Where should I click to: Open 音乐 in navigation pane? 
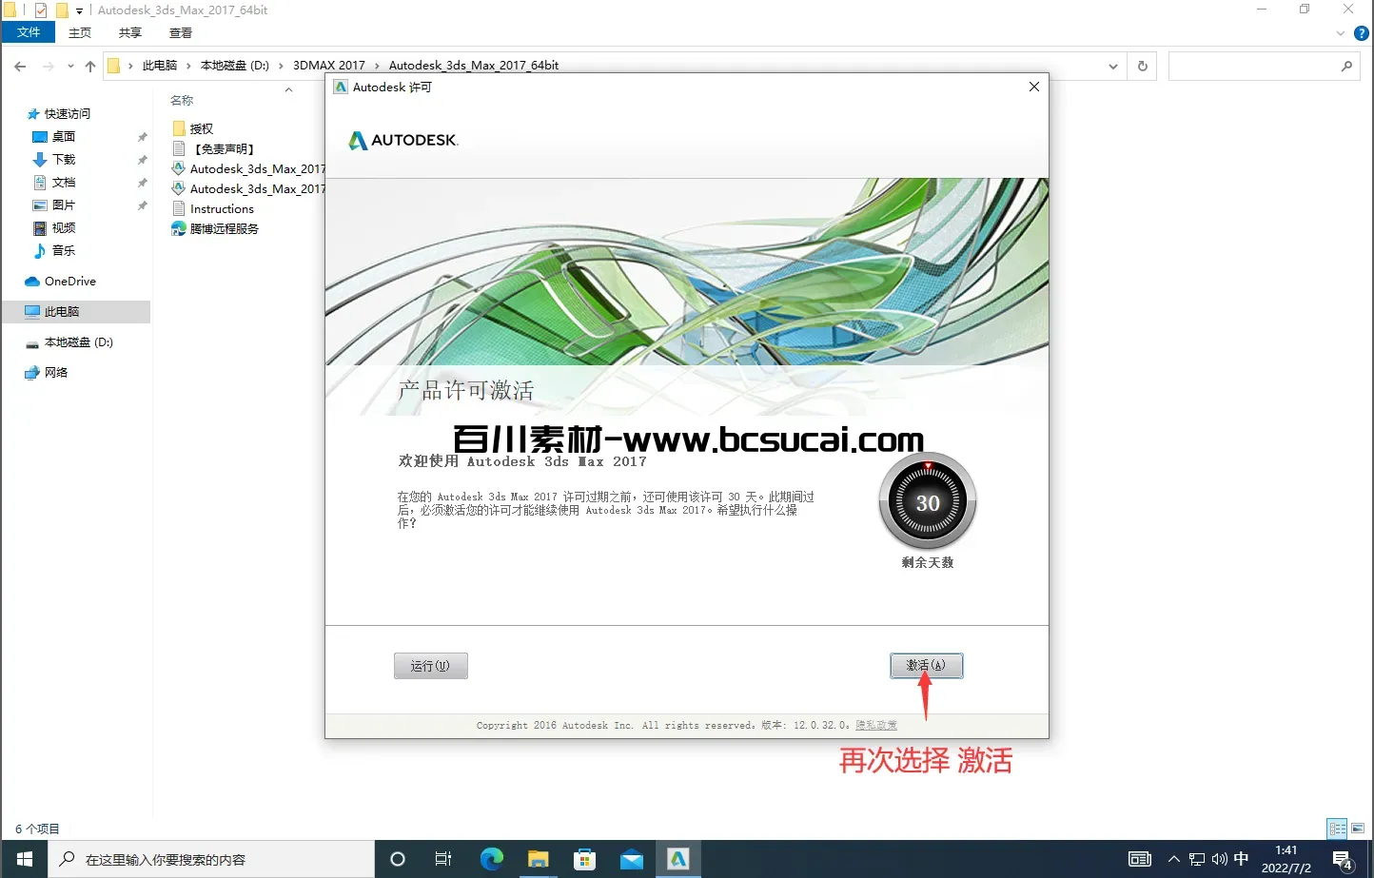pyautogui.click(x=63, y=250)
